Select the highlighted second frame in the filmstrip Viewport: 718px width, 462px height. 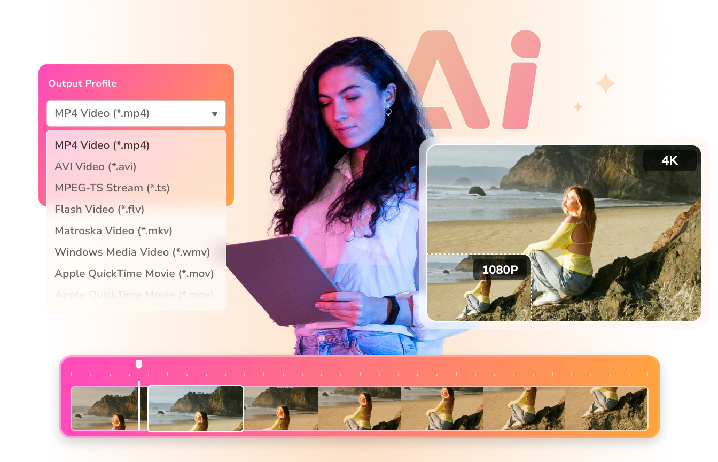(195, 408)
